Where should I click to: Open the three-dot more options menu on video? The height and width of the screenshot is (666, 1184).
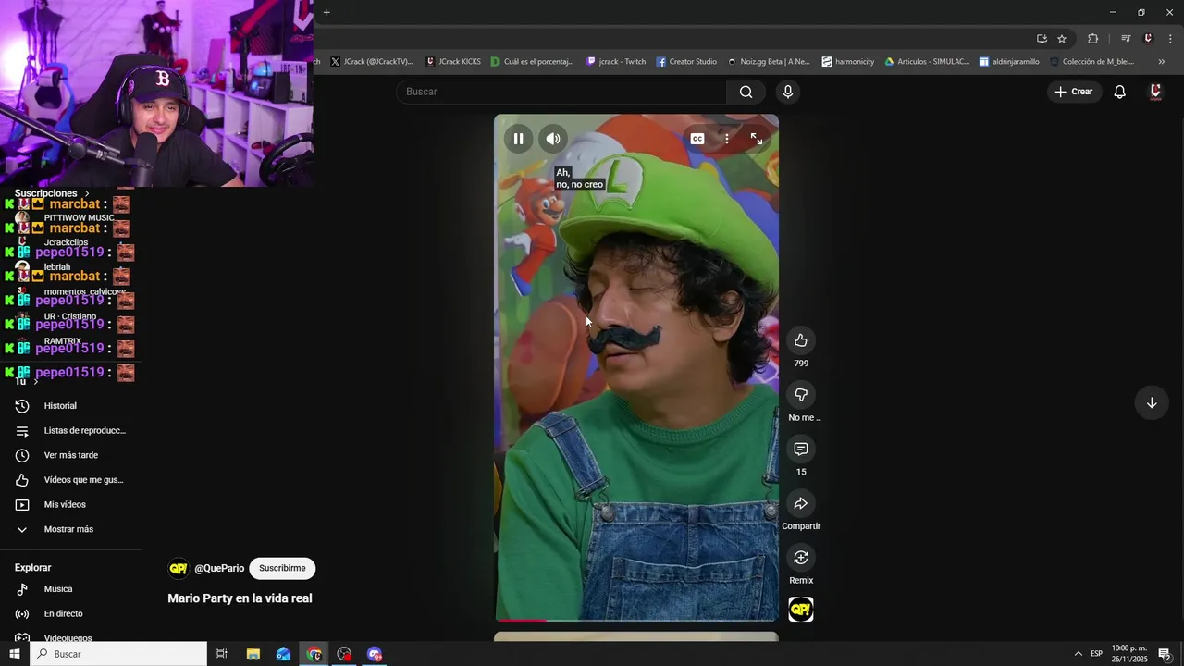(x=727, y=139)
